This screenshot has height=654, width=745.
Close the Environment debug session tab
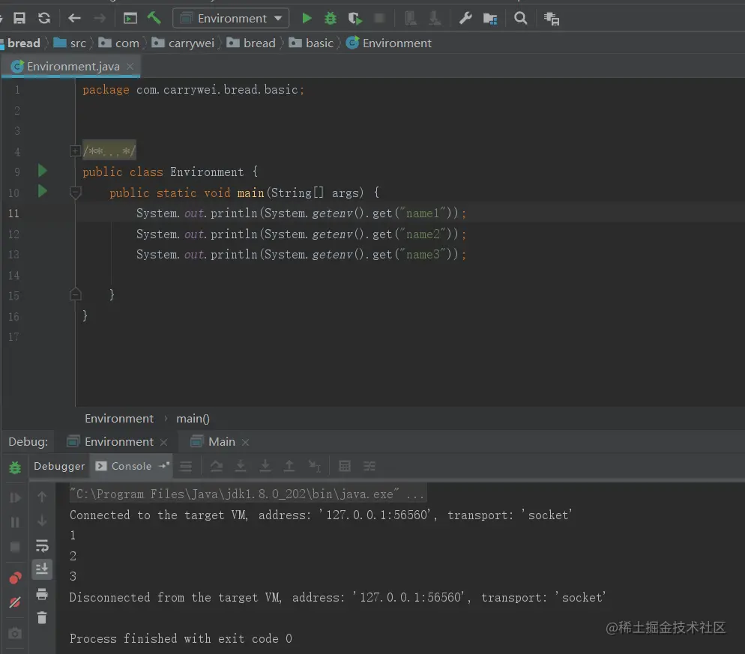click(x=164, y=442)
